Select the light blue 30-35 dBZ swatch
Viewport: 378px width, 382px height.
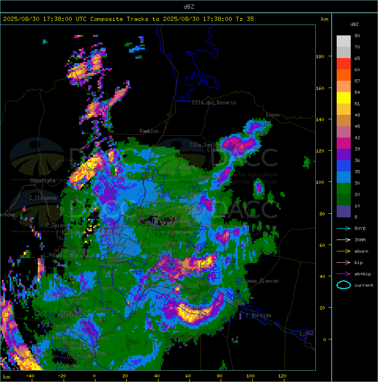[343, 177]
